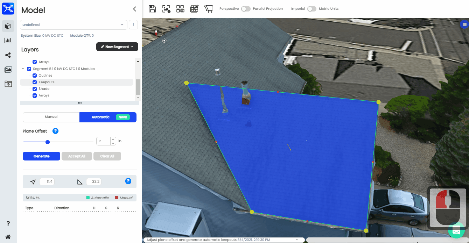Click the mouse controls hint icon
This screenshot has height=243, width=469.
click(448, 208)
